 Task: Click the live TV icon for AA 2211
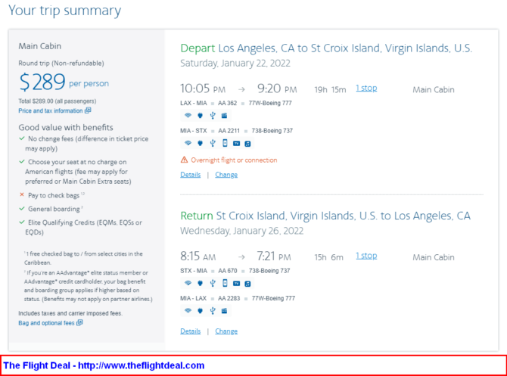(x=237, y=143)
